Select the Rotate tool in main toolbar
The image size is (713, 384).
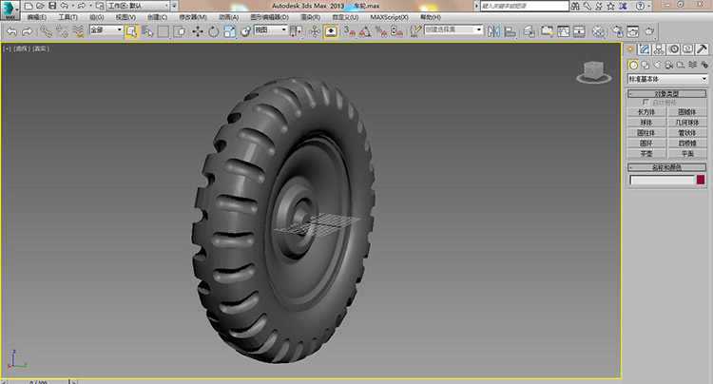(x=213, y=30)
